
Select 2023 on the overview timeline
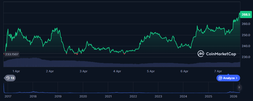158,97
